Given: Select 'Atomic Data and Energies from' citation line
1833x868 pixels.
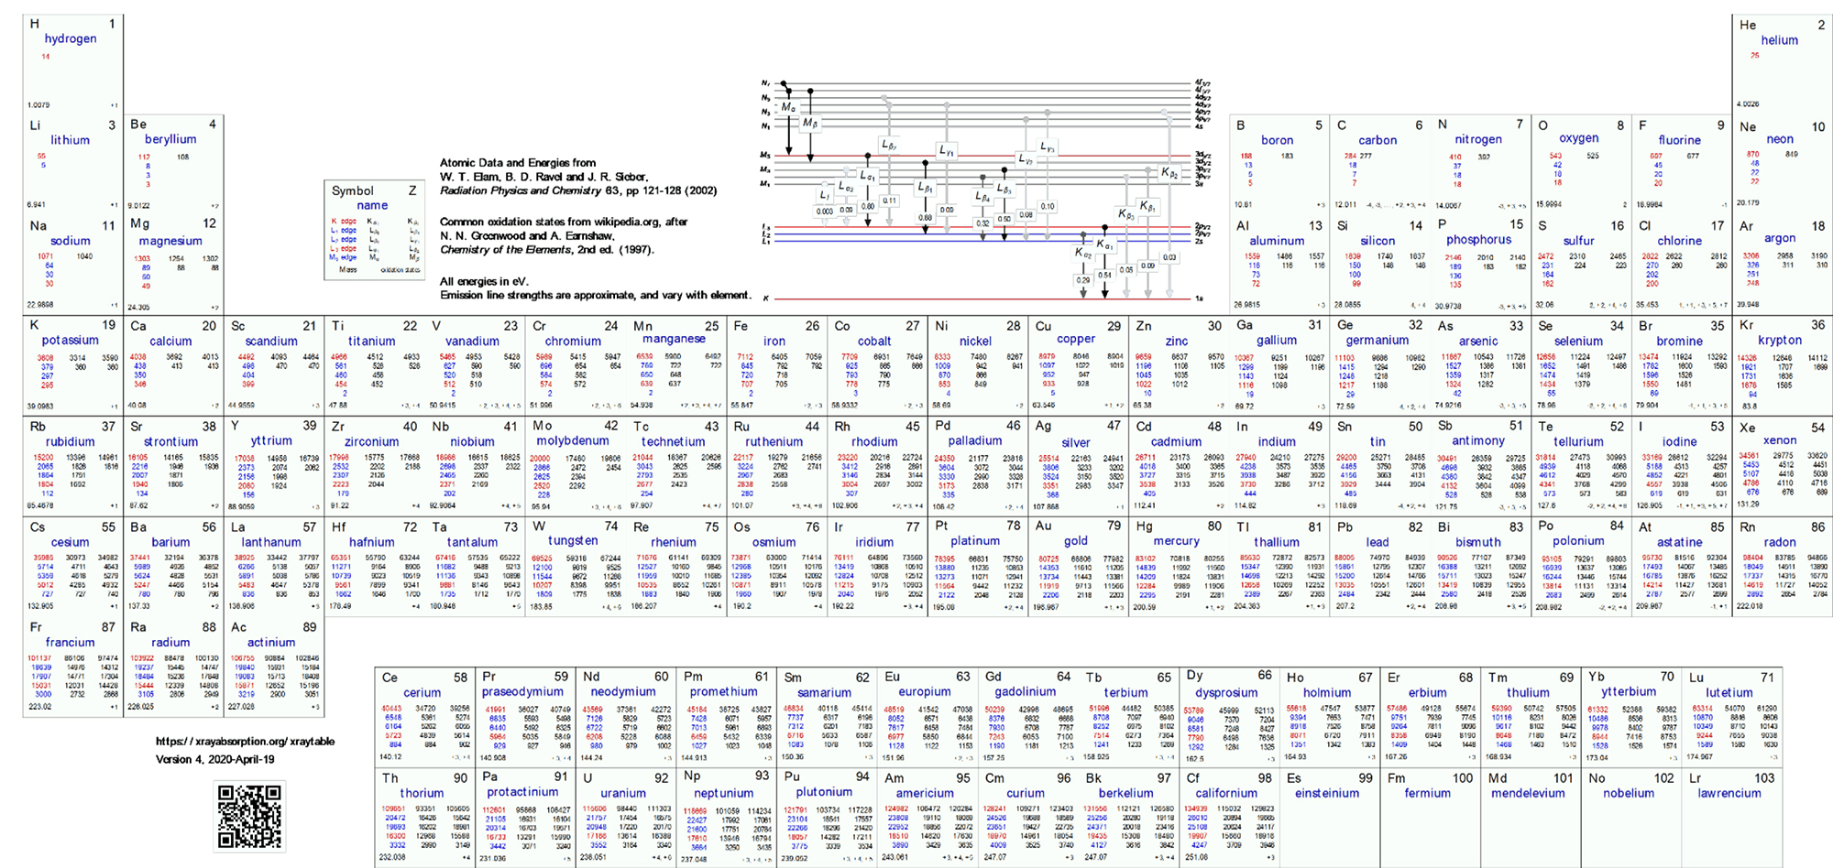Looking at the screenshot, I should pos(518,163).
